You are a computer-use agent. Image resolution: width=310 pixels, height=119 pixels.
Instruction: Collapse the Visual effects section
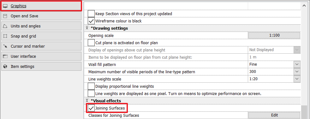87,101
